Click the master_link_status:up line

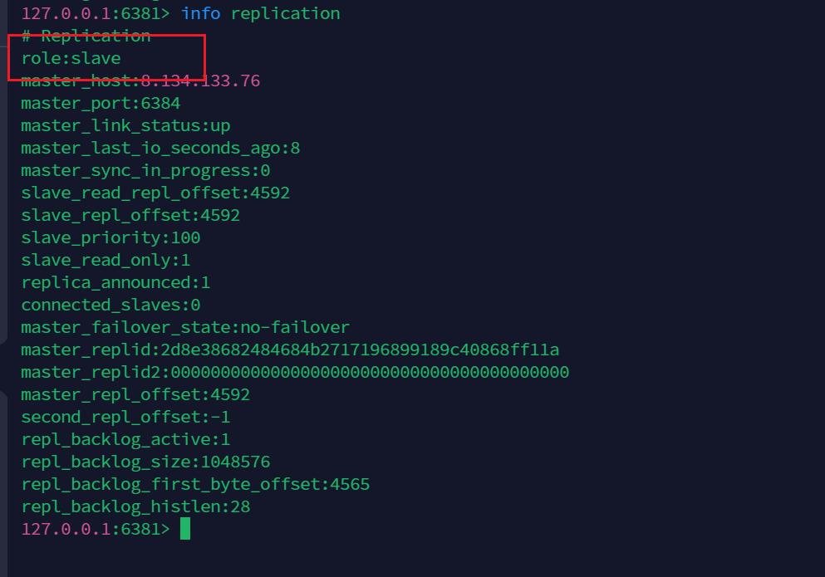[x=125, y=125]
